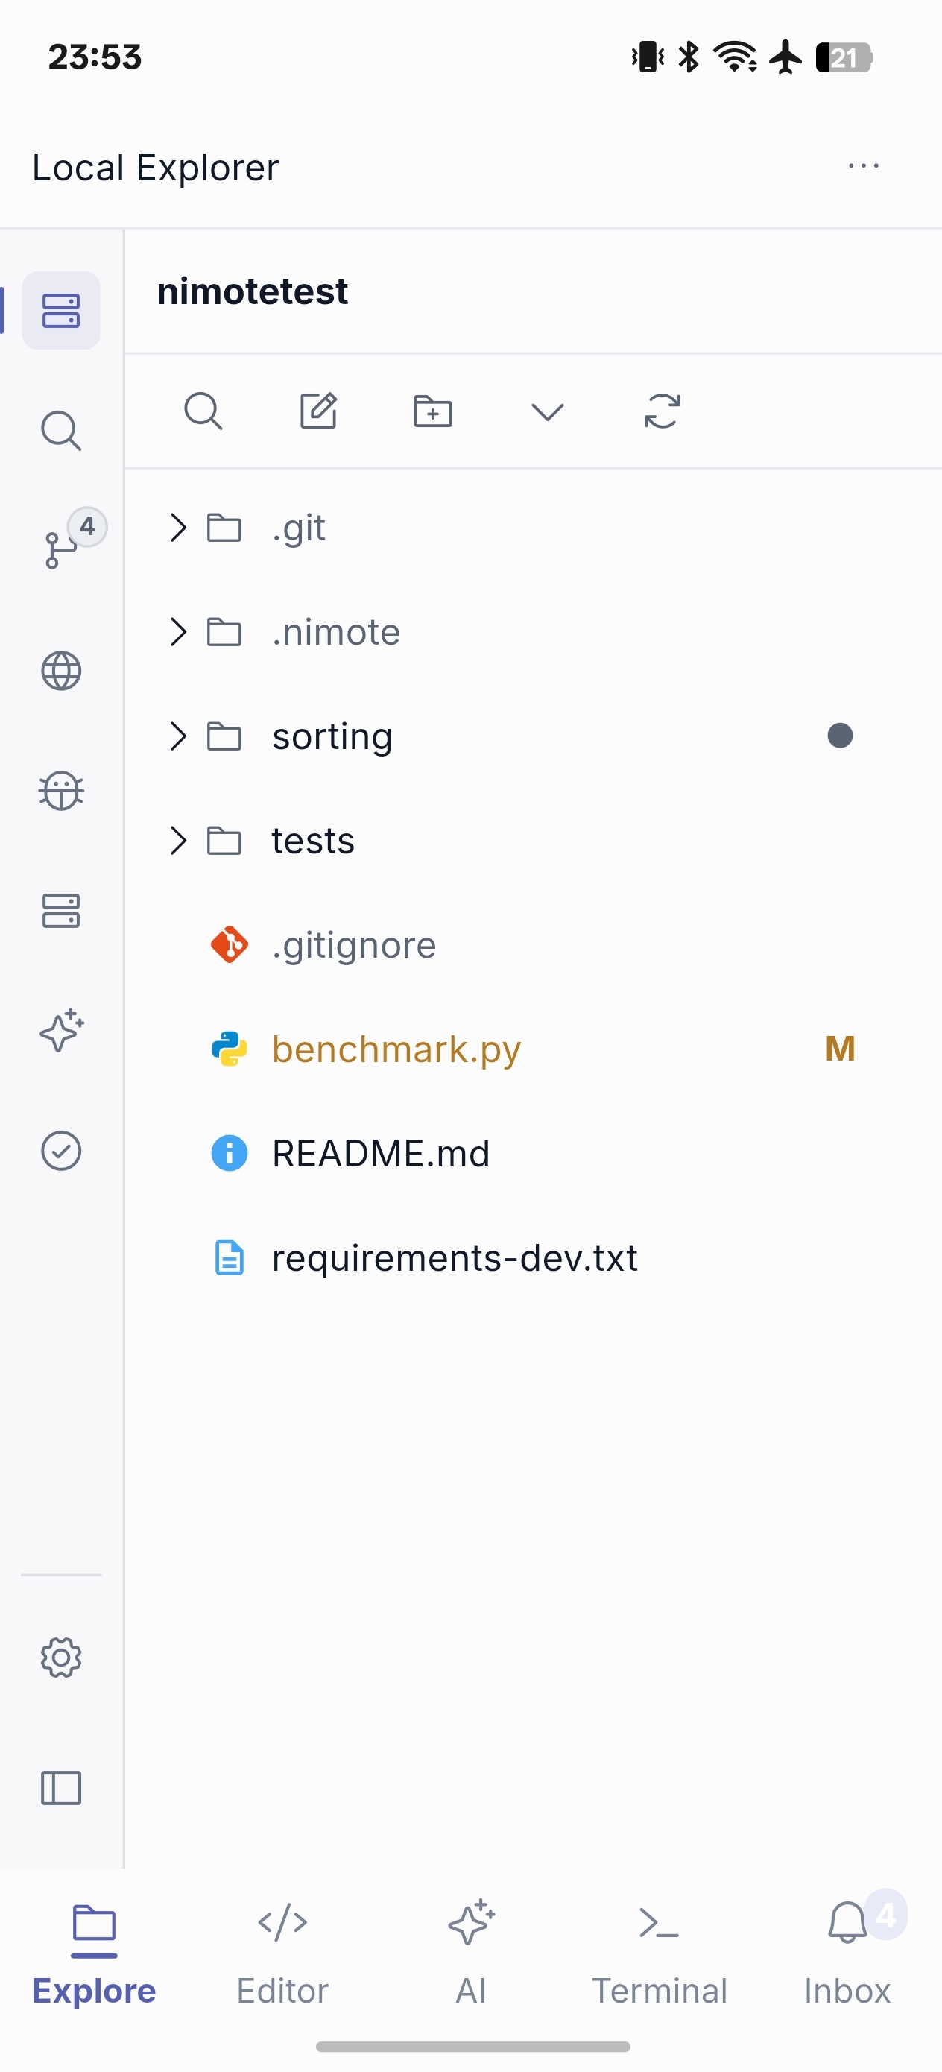Open the debug bug icon
Image resolution: width=942 pixels, height=2072 pixels.
[x=61, y=791]
